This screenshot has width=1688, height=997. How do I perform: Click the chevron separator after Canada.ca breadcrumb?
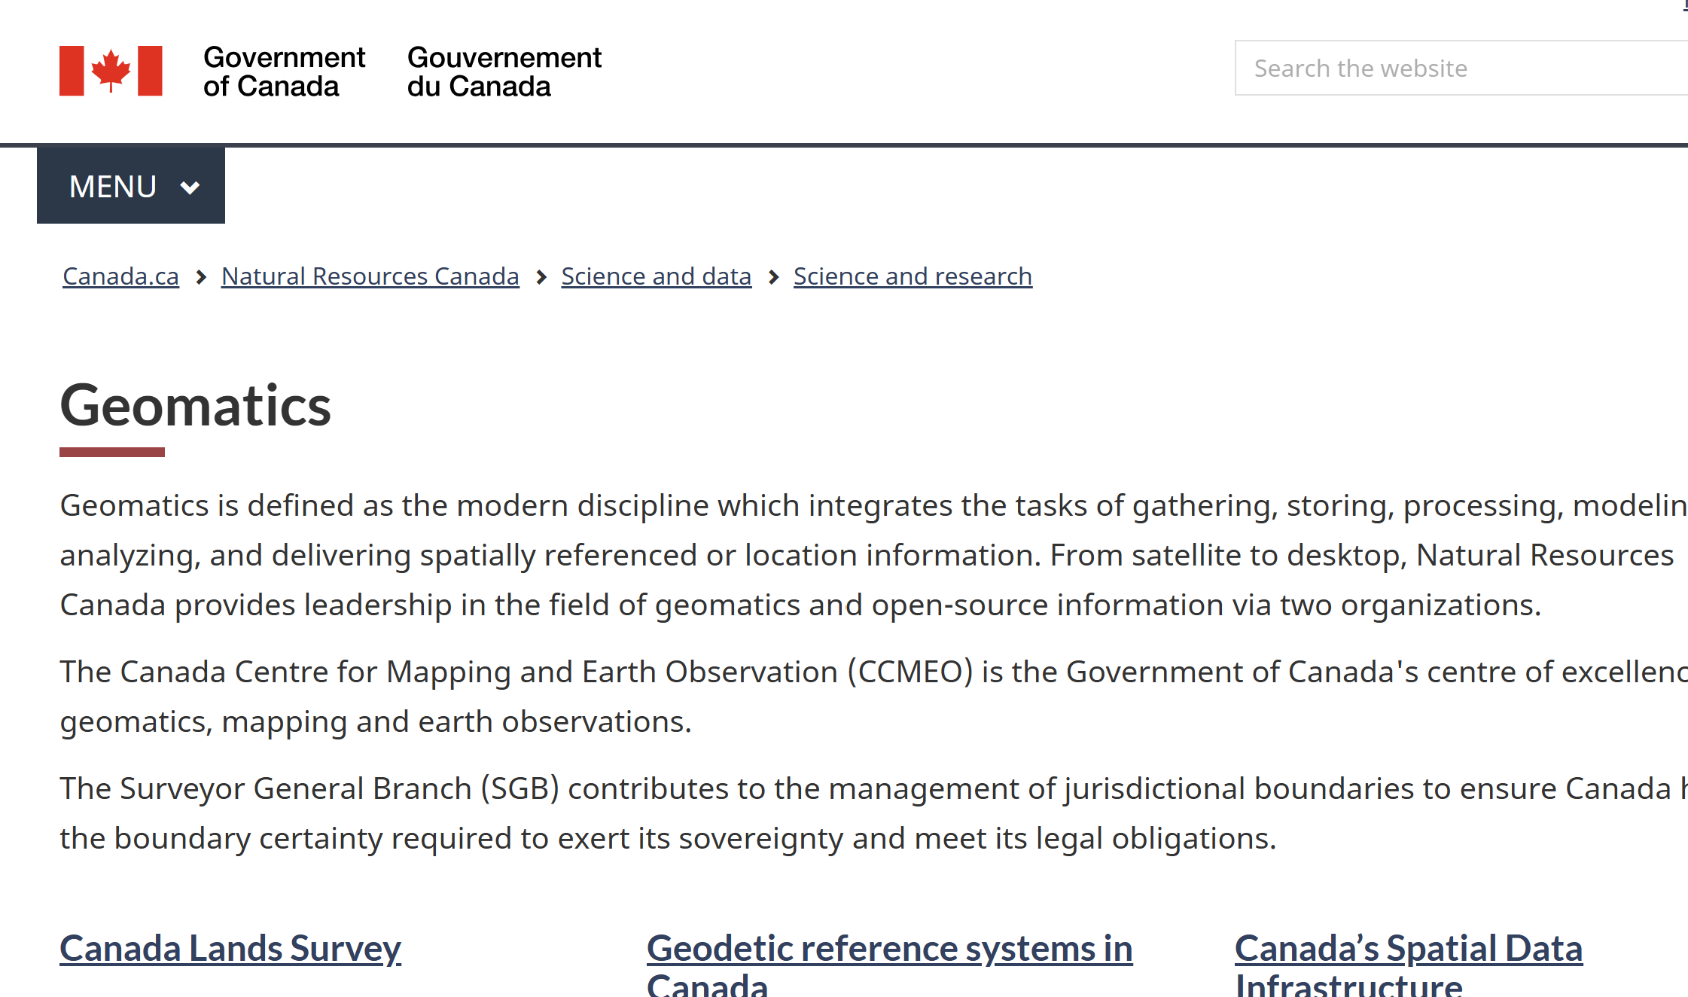tap(201, 277)
